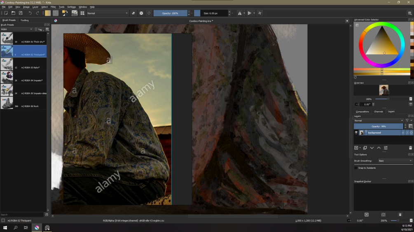Adjust brush Opacity 100% slider
The image size is (414, 232).
[170, 13]
